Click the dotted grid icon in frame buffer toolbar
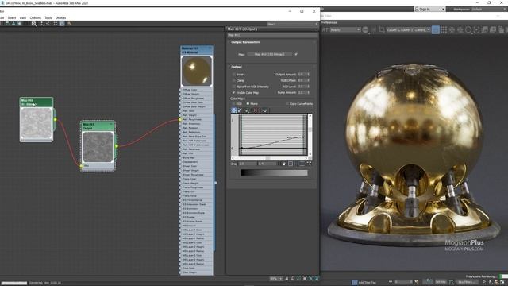The image size is (508, 286). coord(444,30)
